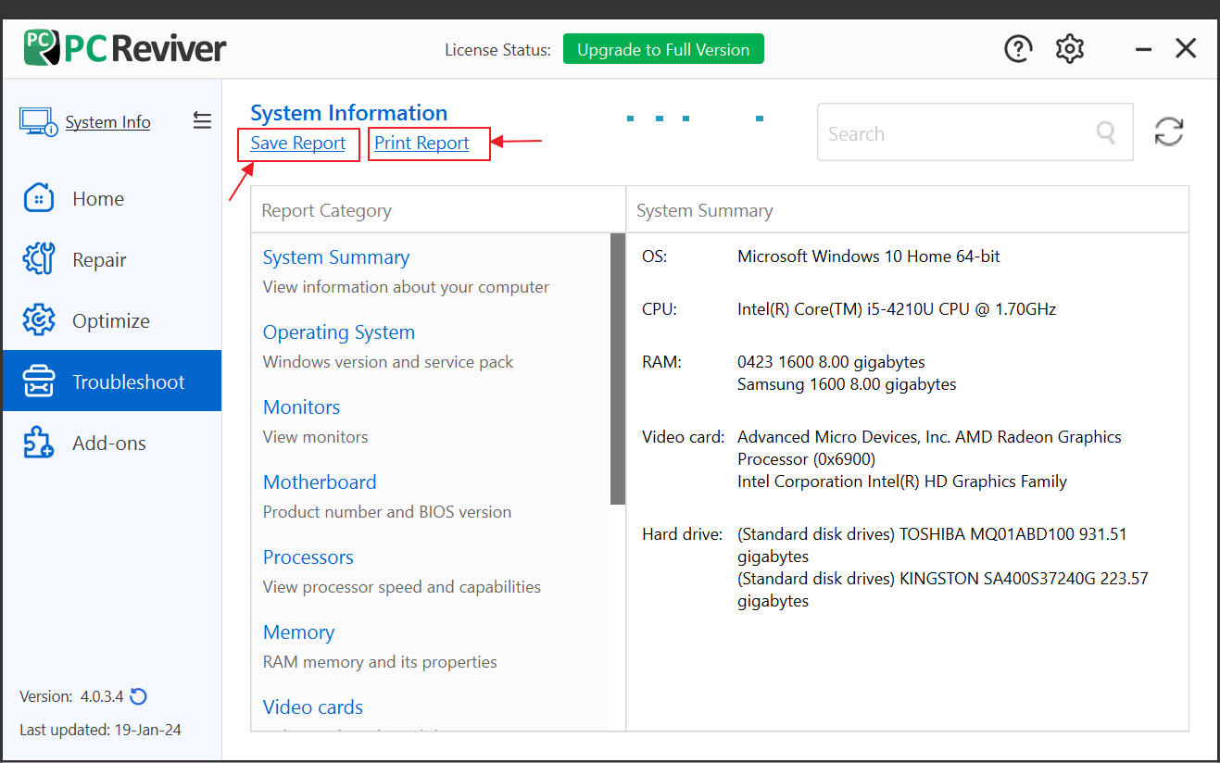Open the help question mark icon

click(x=1018, y=48)
